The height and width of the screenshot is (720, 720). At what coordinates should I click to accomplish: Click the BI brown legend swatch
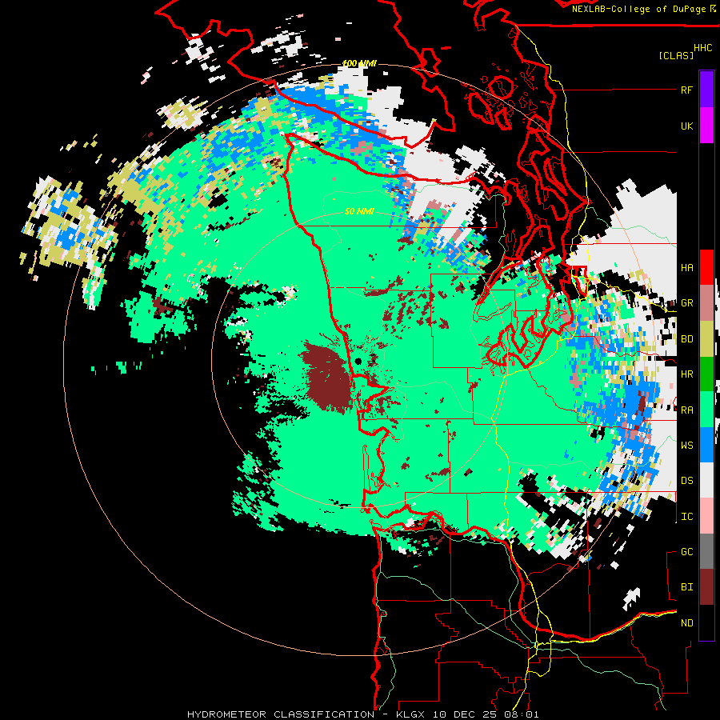(706, 587)
